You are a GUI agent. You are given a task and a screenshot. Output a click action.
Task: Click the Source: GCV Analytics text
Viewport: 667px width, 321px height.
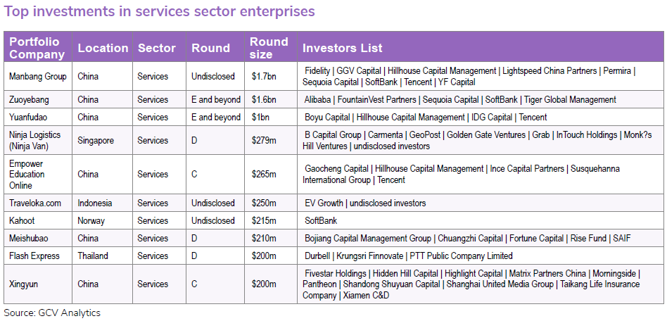(x=52, y=313)
